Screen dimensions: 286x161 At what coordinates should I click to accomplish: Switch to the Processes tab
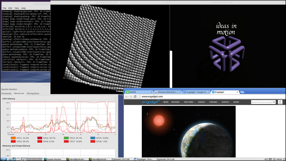(6, 94)
